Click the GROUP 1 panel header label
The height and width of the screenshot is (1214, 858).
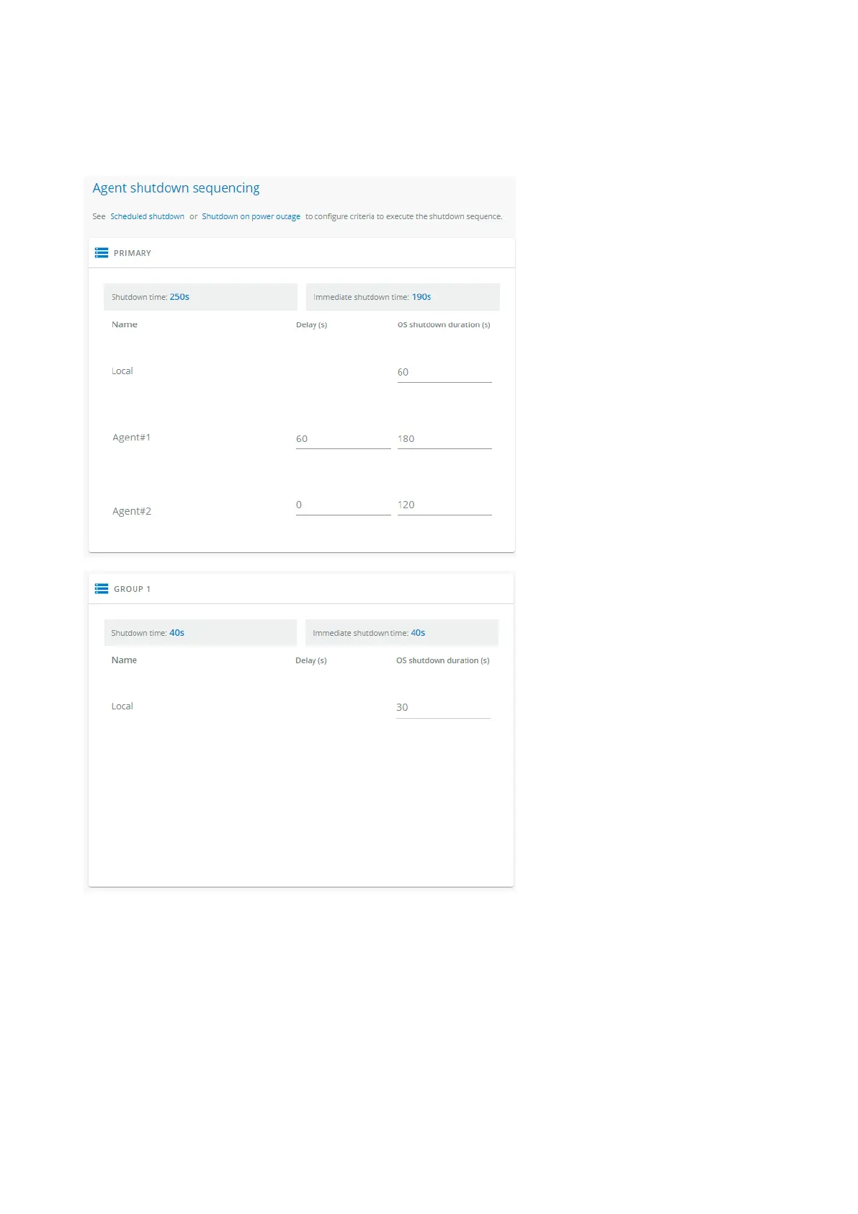(132, 589)
